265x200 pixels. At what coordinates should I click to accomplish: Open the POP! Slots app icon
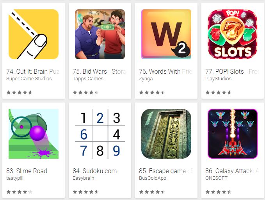233,34
